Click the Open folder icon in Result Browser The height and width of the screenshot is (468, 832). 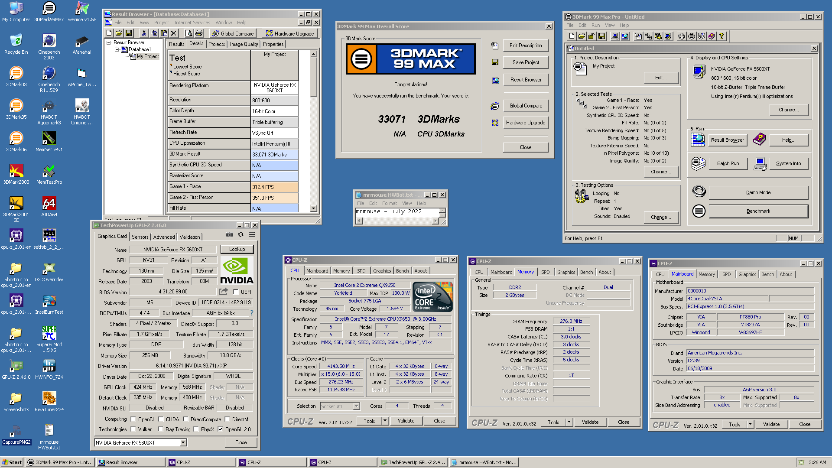(119, 33)
